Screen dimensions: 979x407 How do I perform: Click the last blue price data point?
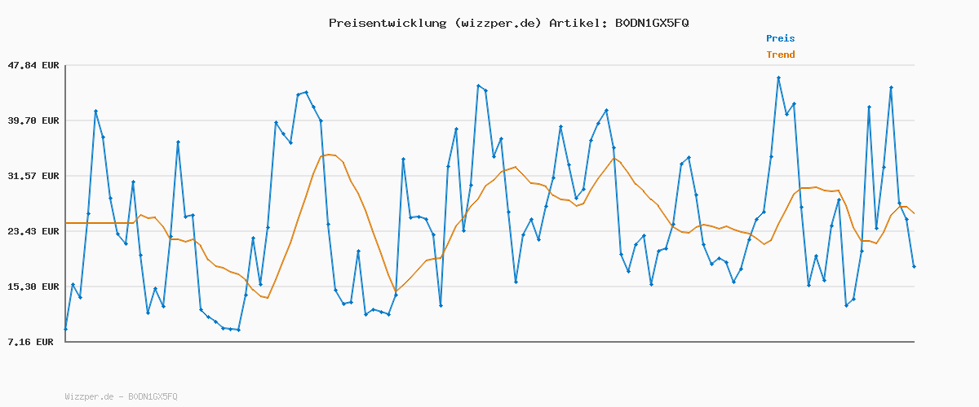click(x=914, y=266)
